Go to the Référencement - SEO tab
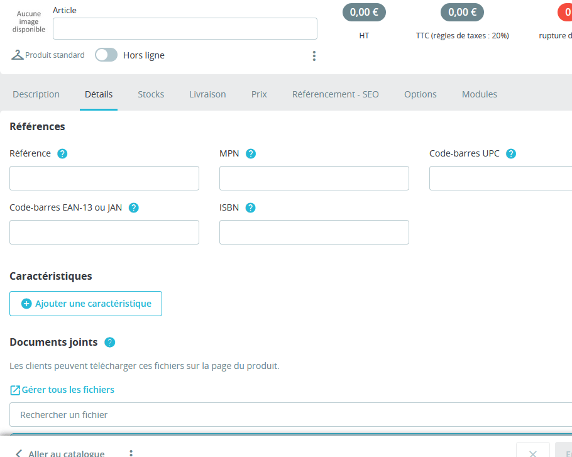Image resolution: width=572 pixels, height=457 pixels. (335, 94)
